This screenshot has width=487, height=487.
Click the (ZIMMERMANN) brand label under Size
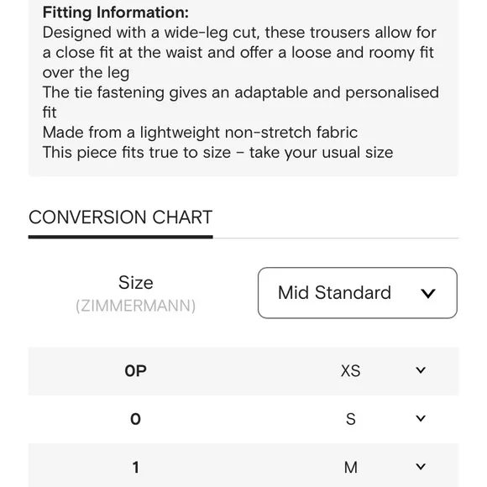(x=136, y=306)
